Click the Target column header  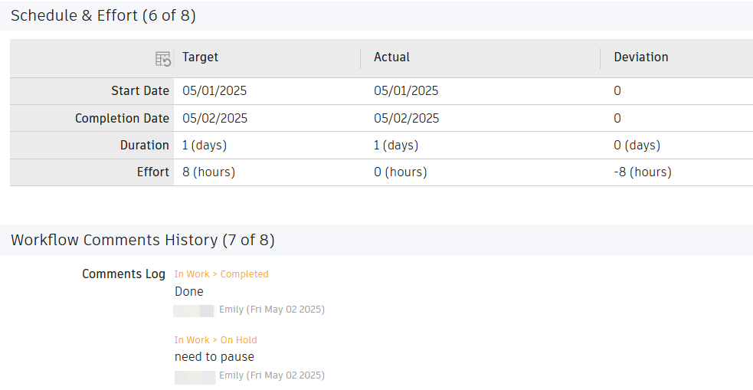(x=201, y=57)
